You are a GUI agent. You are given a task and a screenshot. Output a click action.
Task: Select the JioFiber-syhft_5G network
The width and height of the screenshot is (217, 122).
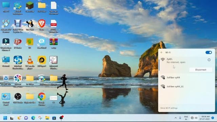tap(186, 86)
